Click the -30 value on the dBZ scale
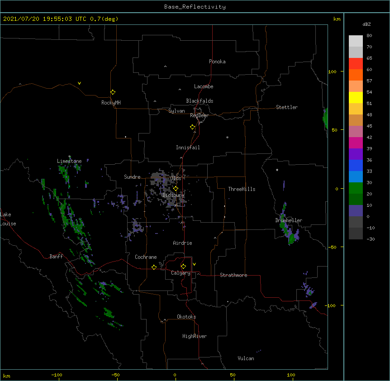 coord(371,239)
